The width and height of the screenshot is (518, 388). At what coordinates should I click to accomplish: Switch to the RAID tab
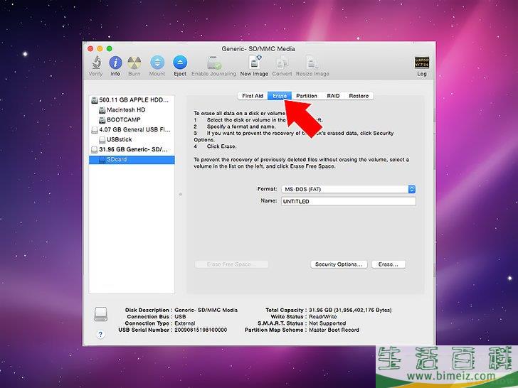click(x=333, y=96)
